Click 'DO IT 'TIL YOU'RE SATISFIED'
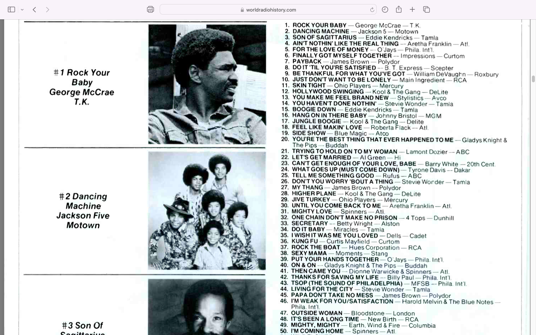This screenshot has width=536, height=335. pyautogui.click(x=334, y=67)
